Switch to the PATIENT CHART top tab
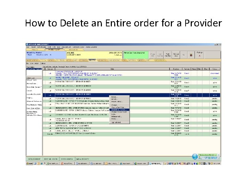 (54, 50)
